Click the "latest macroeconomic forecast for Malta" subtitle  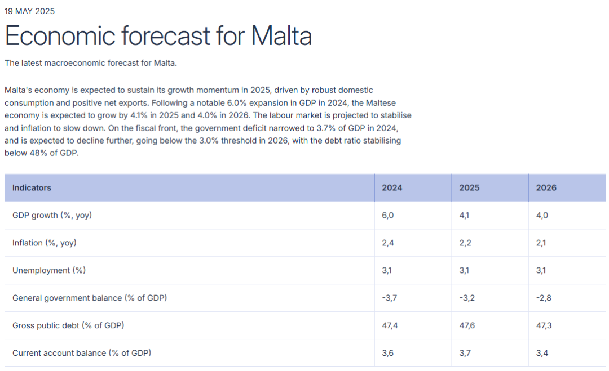tap(91, 63)
